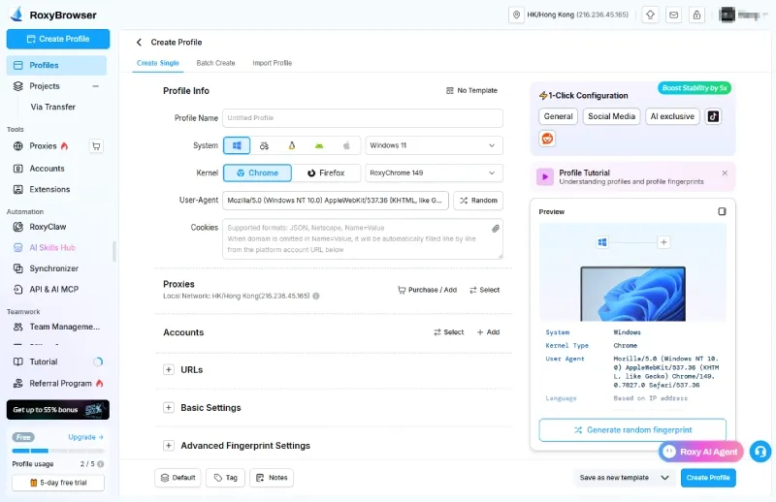Viewport: 776px width, 502px height.
Task: Click the paperclip attach icon in Cookies
Action: tap(496, 229)
